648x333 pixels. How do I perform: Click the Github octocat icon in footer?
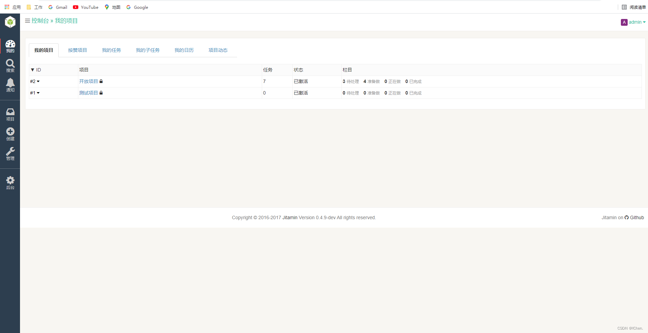click(x=627, y=217)
